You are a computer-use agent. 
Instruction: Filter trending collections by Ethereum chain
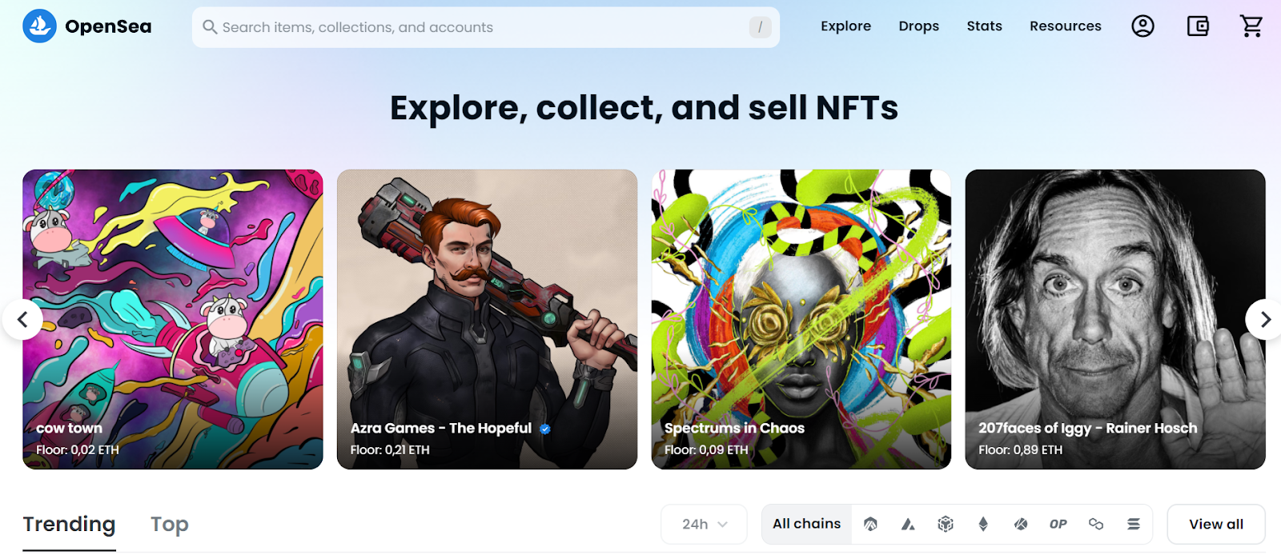983,524
